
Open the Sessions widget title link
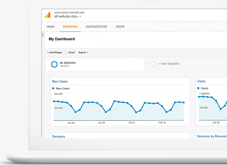click(x=59, y=136)
